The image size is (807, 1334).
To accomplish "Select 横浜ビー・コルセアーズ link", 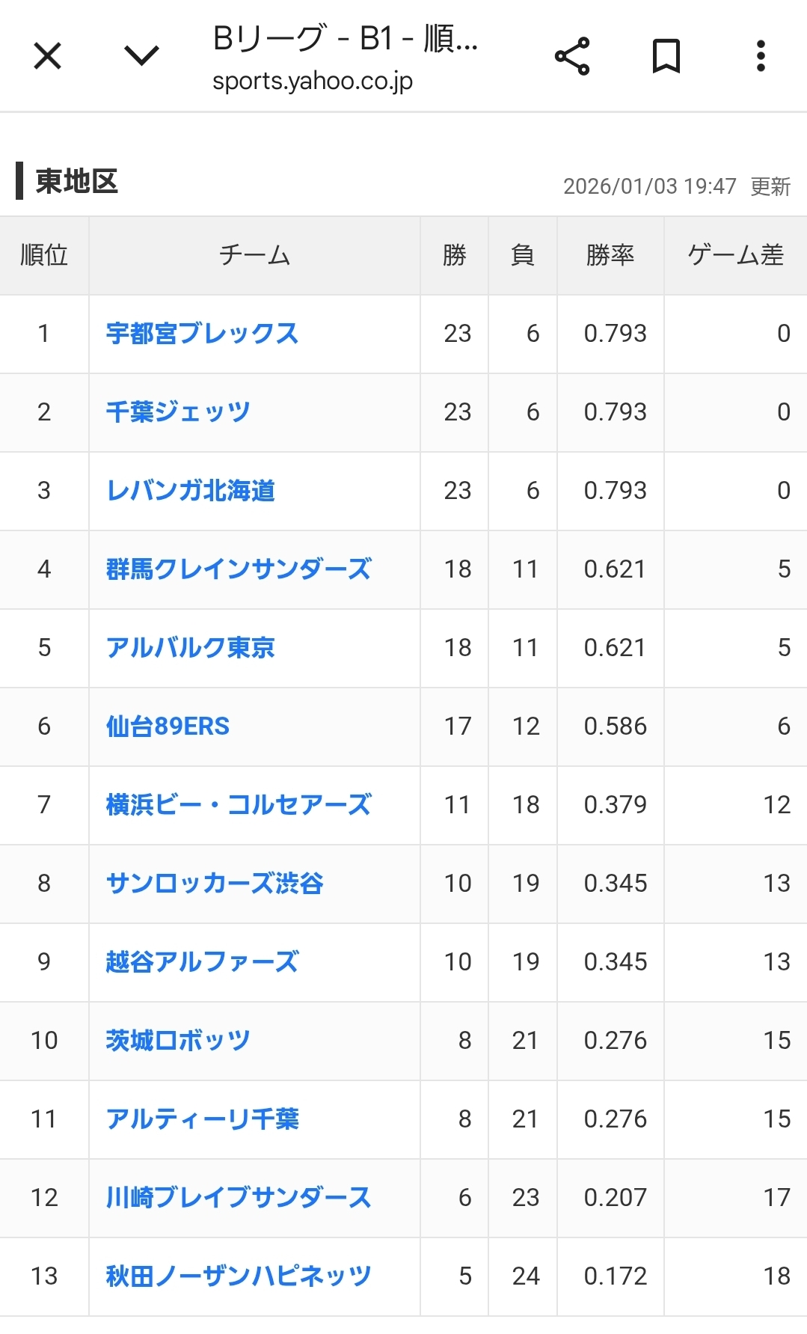I will [x=239, y=805].
